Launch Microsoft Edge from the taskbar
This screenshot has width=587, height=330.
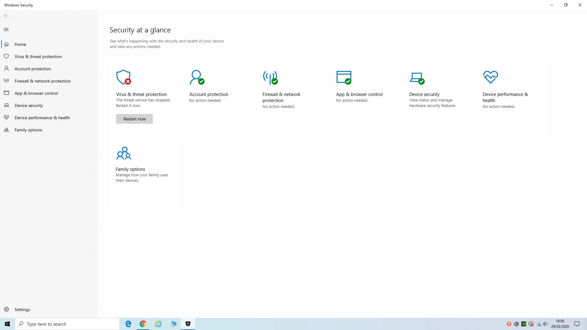point(128,324)
